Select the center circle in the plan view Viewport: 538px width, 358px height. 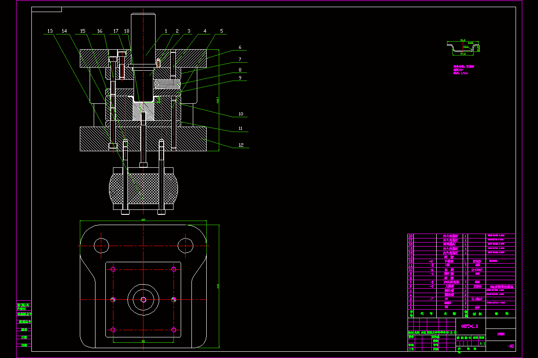[x=143, y=300]
